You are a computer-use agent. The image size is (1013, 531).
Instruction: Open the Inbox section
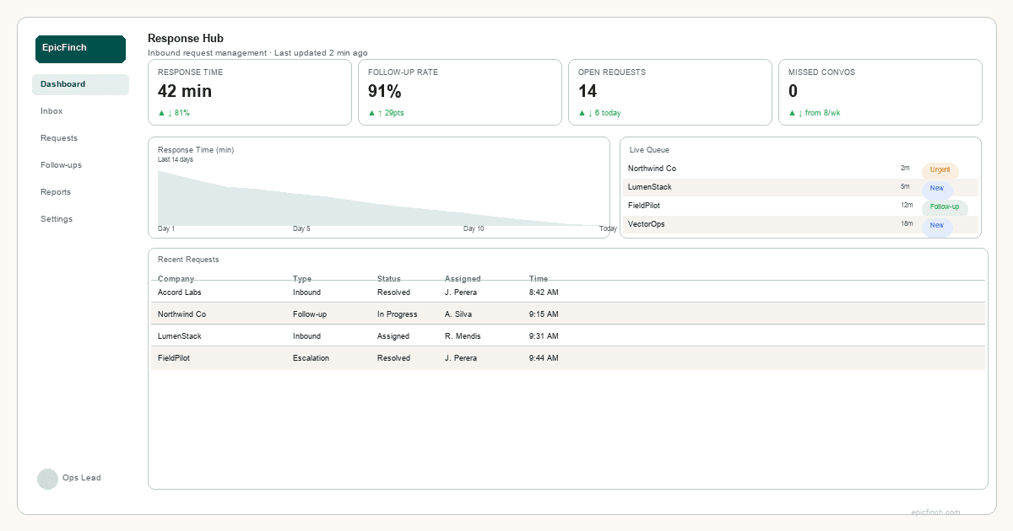coord(51,110)
